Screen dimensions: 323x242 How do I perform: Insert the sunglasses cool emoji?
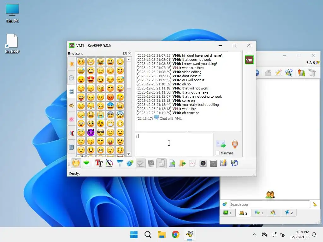(x=101, y=132)
